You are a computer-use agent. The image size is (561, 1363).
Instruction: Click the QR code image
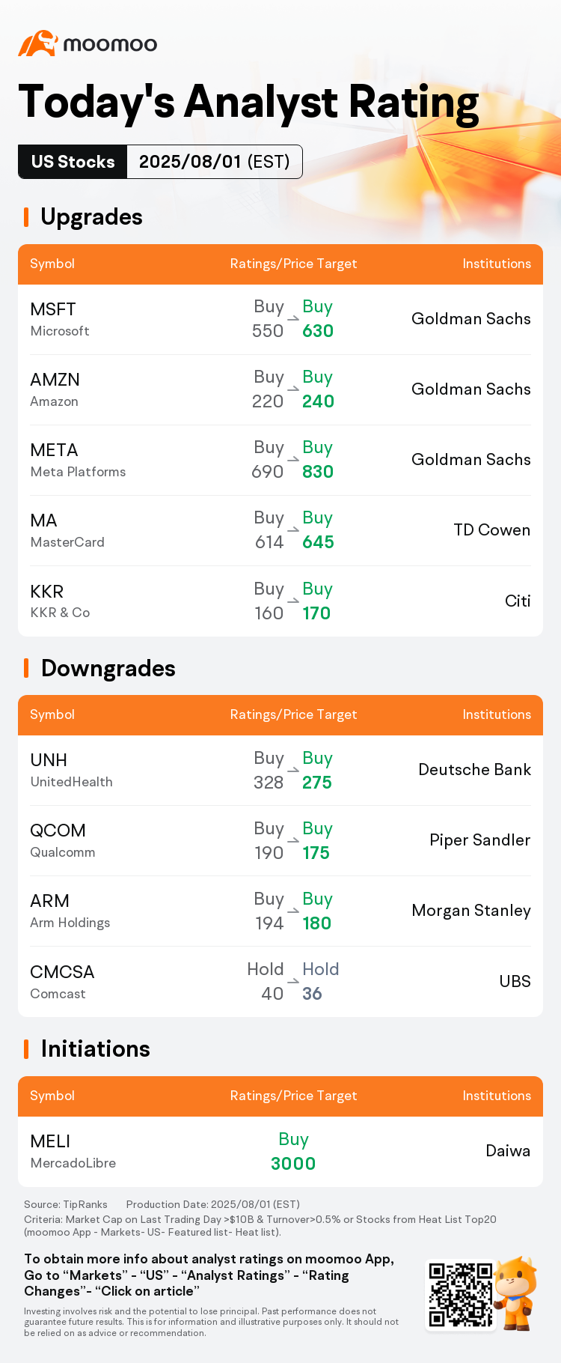(460, 1294)
